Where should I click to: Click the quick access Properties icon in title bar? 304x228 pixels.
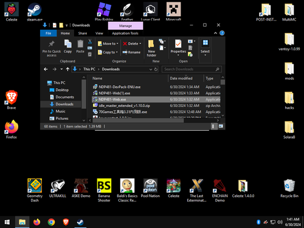coord(55,25)
